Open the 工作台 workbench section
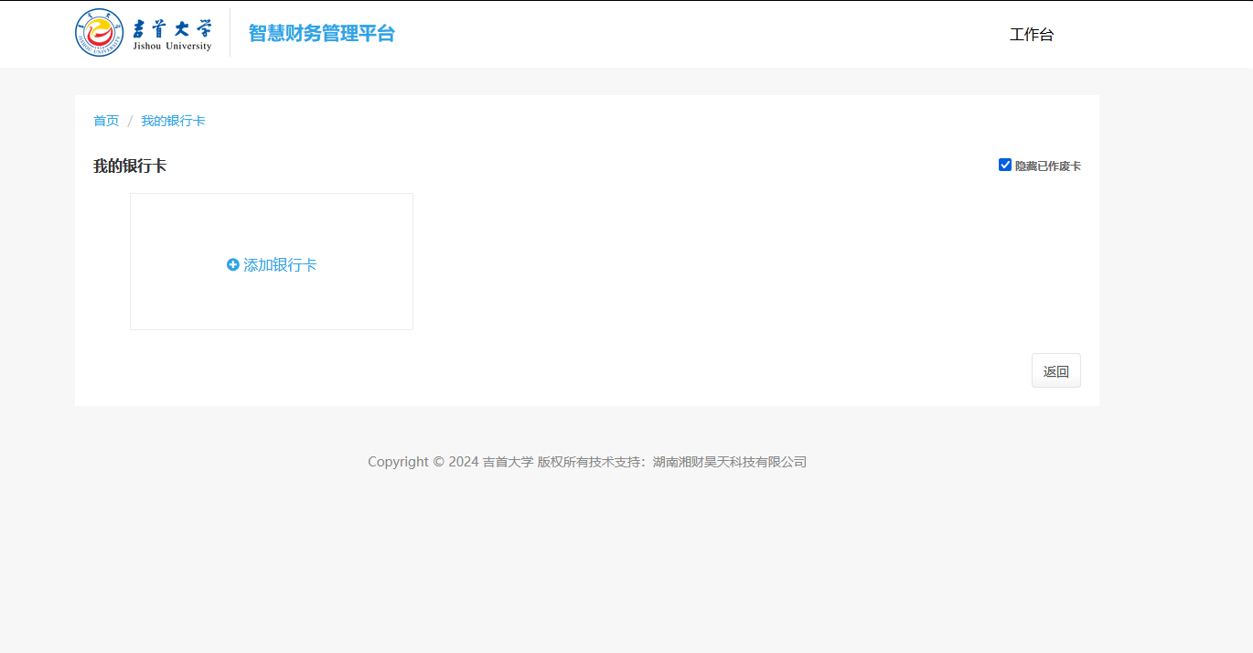The width and height of the screenshot is (1253, 653). point(1032,34)
